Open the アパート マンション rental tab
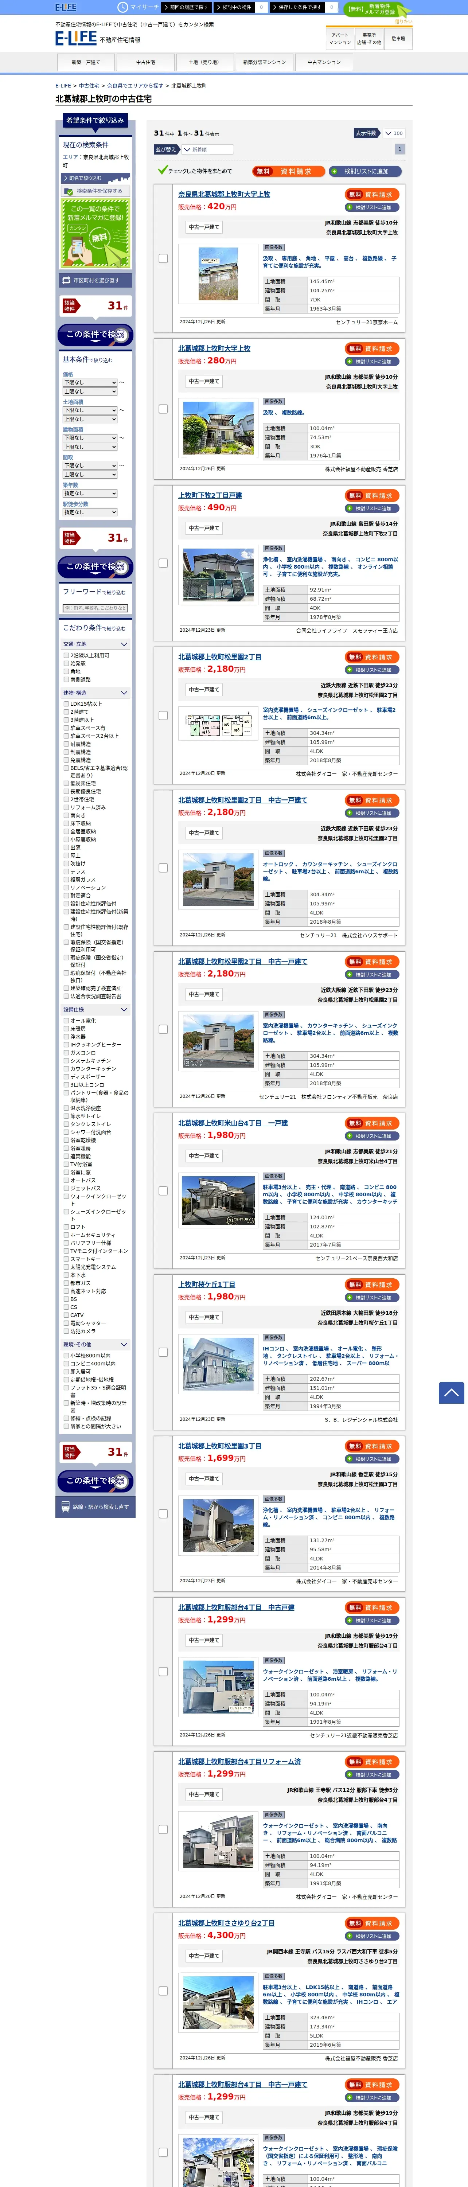Screen dimensions: 468x2187 click(x=340, y=39)
